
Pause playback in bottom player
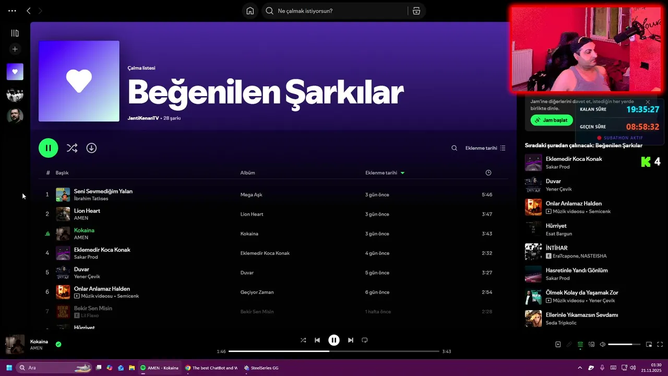coord(333,340)
